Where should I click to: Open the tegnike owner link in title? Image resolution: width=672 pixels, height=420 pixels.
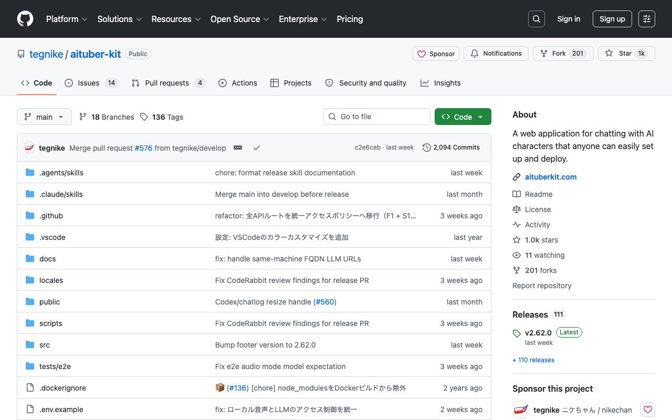pyautogui.click(x=46, y=54)
